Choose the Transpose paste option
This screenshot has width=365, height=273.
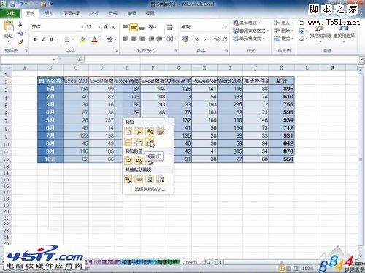pyautogui.click(x=150, y=142)
